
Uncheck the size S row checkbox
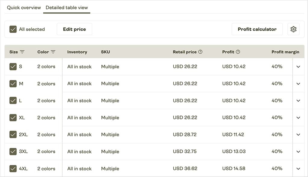13,66
